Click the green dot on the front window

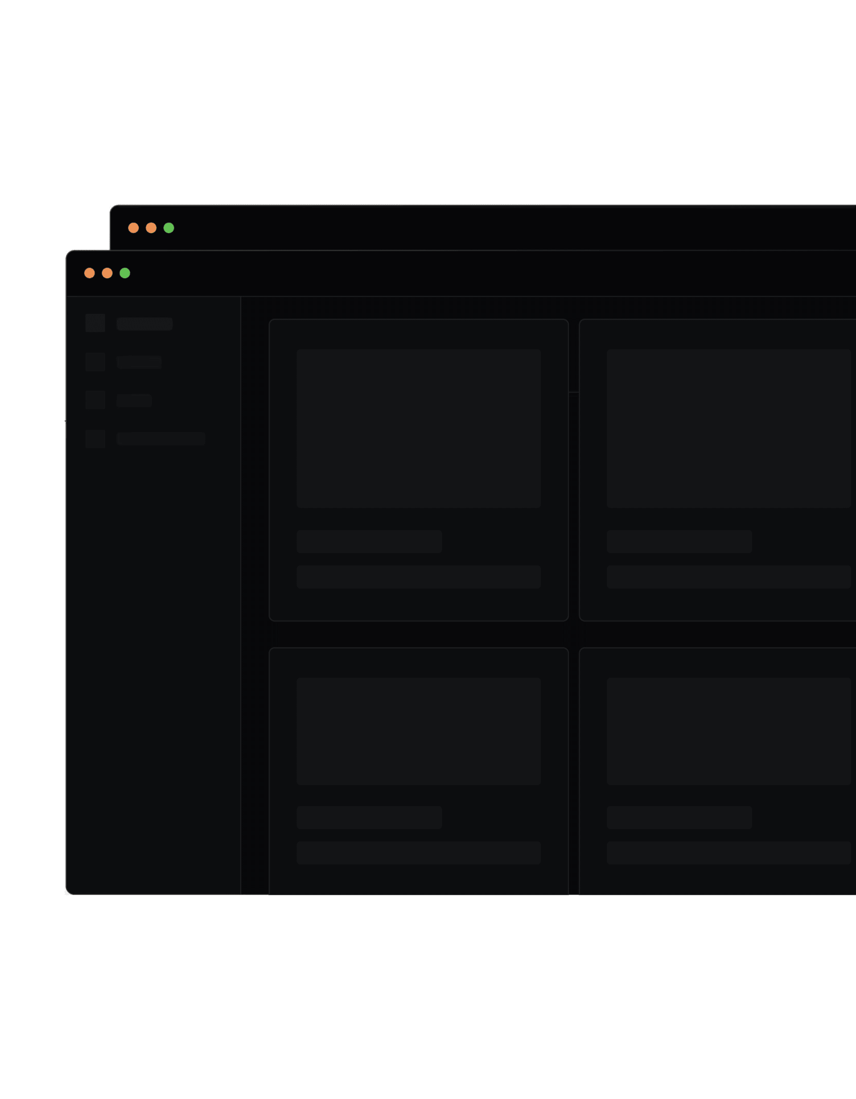tap(125, 273)
